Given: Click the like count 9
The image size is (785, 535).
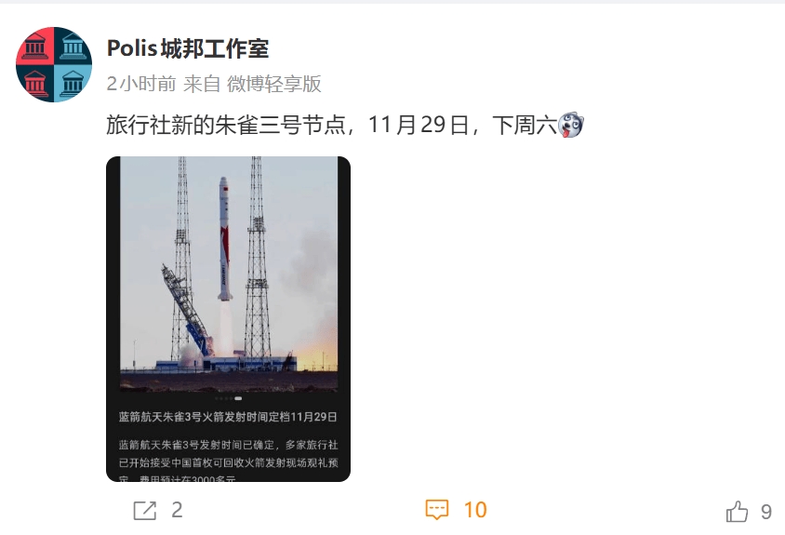Looking at the screenshot, I should pos(766,512).
